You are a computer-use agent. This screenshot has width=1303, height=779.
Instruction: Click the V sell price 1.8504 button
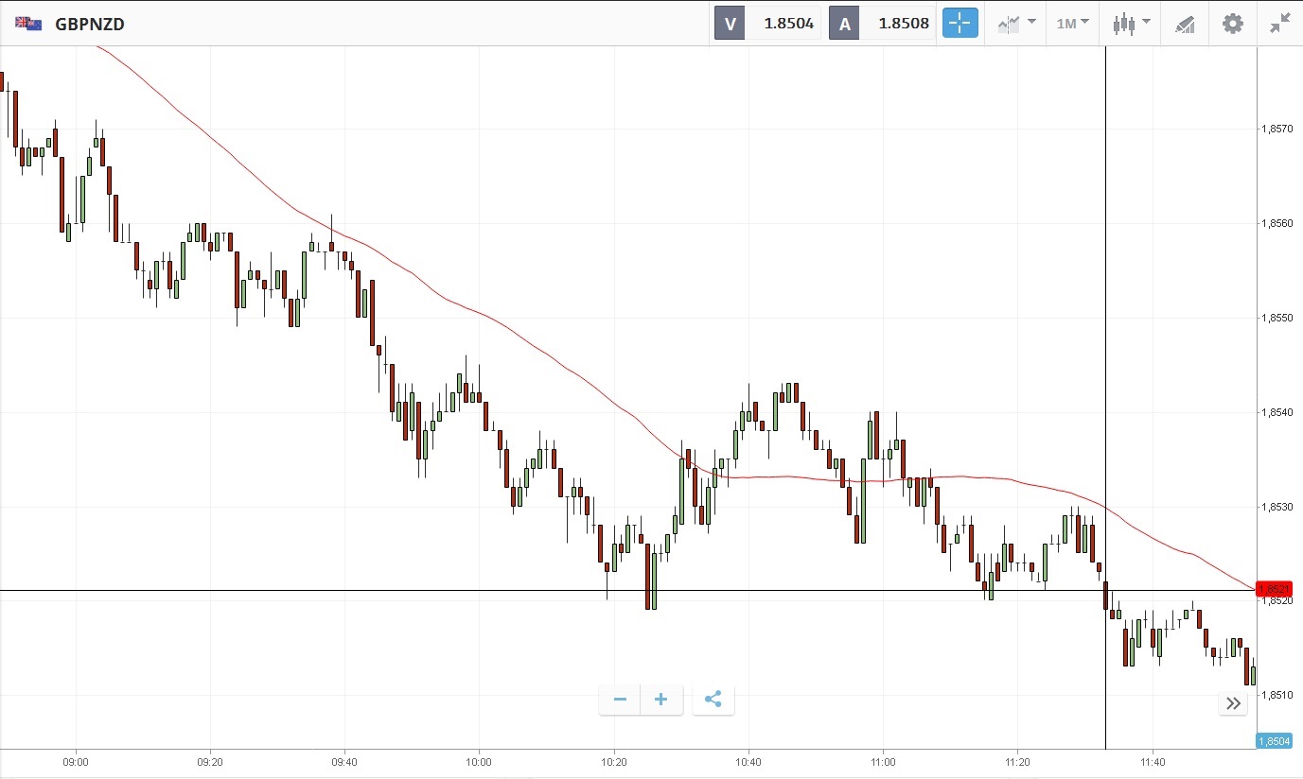click(x=767, y=24)
